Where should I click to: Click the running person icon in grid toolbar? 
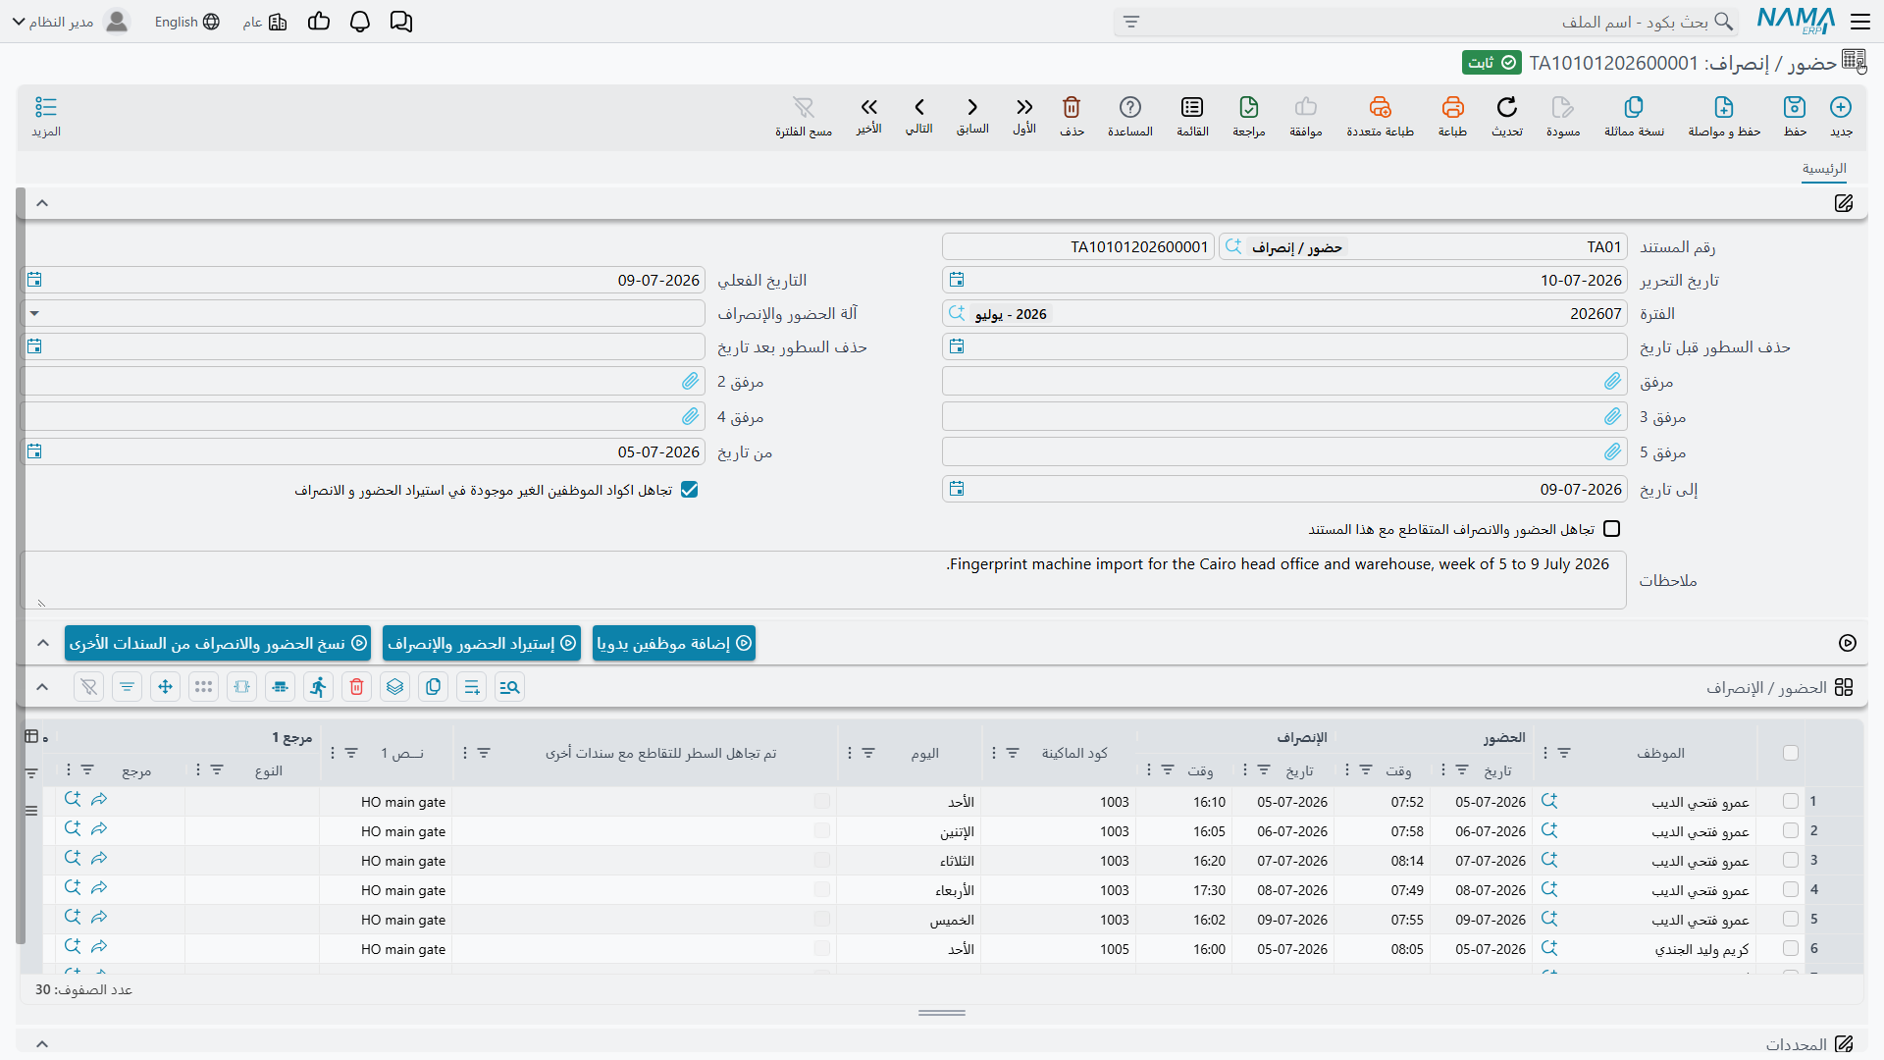[x=318, y=687]
